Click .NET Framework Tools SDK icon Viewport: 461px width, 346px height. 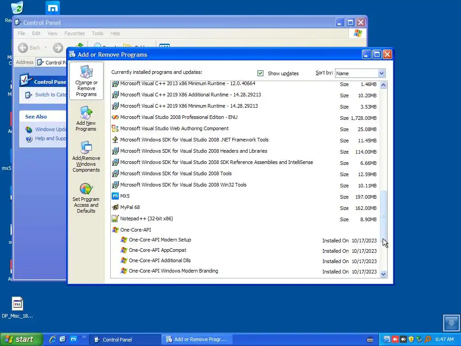115,140
